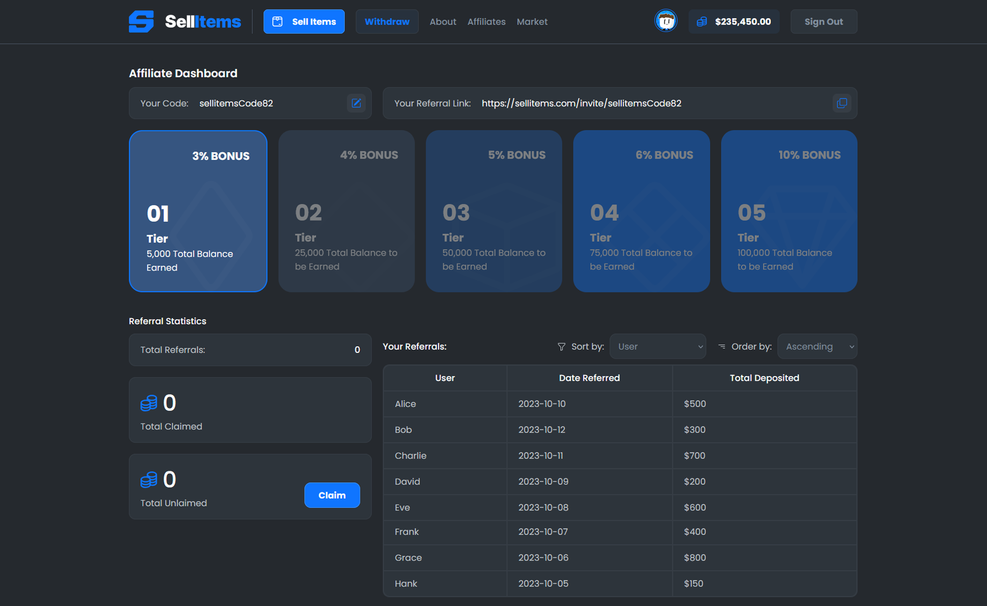Select the Tier 02 4% bonus card

coord(346,211)
